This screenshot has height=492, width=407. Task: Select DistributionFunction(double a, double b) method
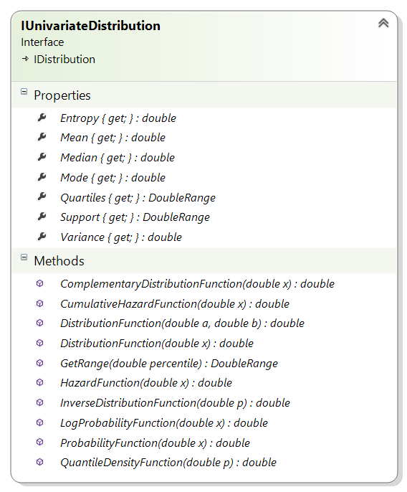tap(182, 323)
